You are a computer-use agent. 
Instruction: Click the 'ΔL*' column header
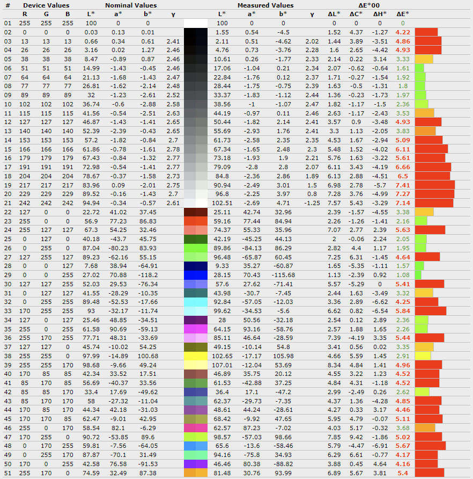point(334,14)
